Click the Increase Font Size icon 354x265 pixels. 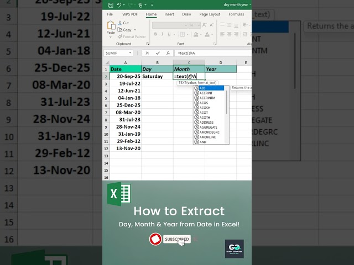204,25
